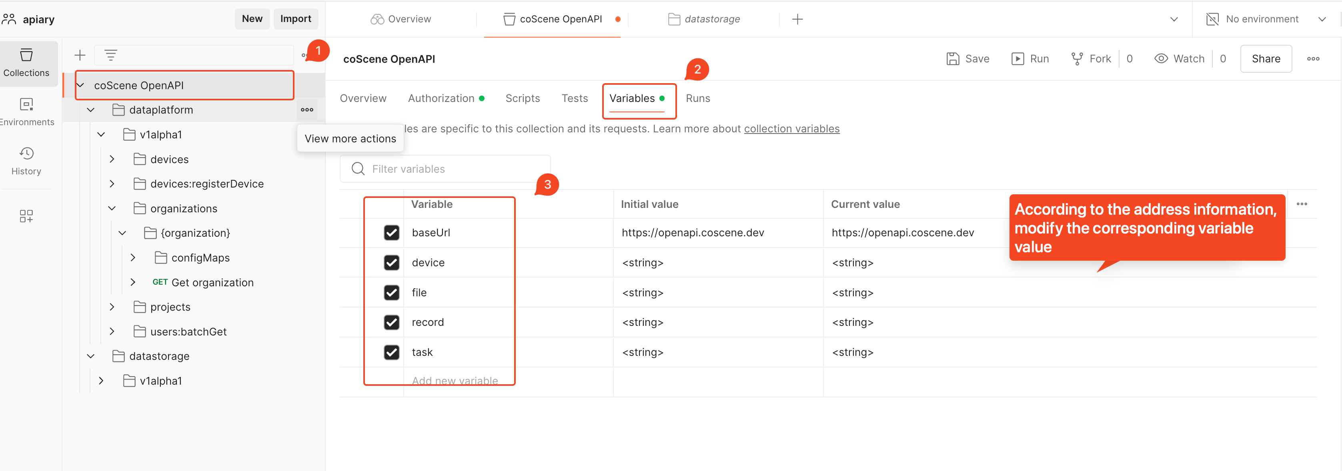
Task: Click the no-environment icon at top right
Action: (x=1212, y=19)
